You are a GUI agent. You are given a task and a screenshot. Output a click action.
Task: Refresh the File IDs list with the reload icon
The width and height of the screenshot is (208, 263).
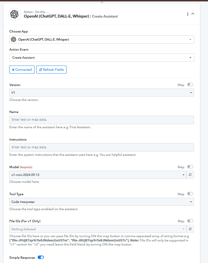coord(190,229)
